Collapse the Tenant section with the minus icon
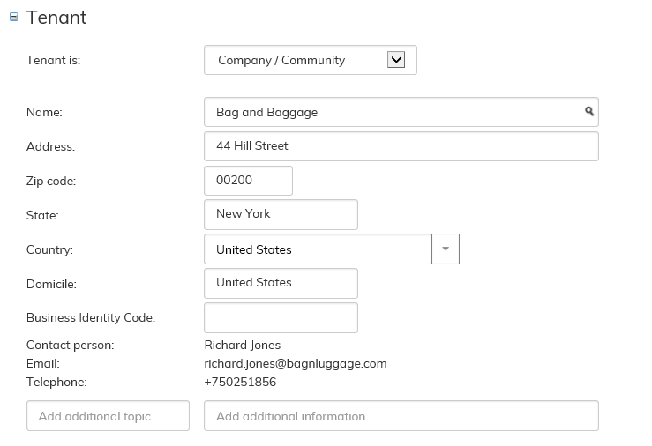Image resolution: width=652 pixels, height=446 pixels. click(13, 17)
